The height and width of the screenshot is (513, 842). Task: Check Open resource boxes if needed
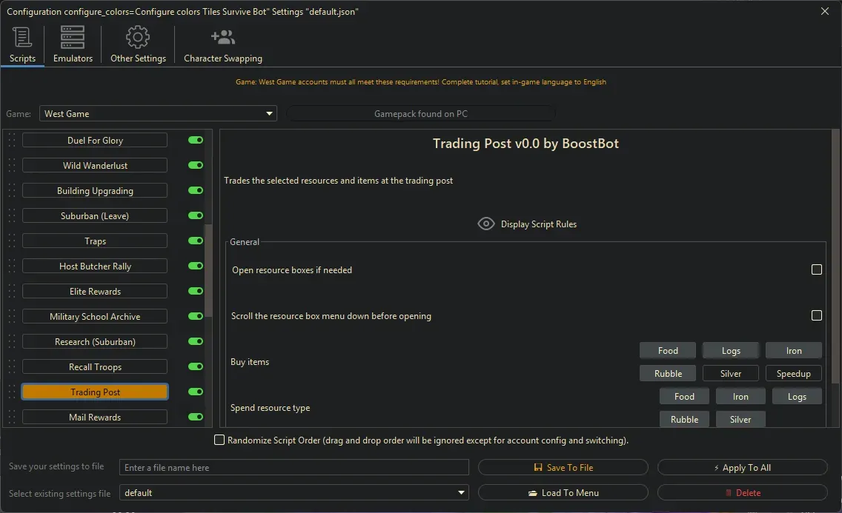pos(817,269)
